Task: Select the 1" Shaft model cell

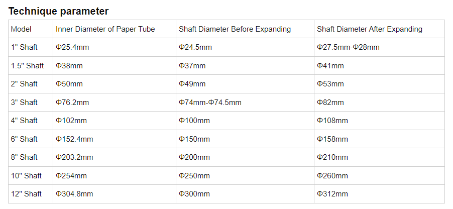Action: pos(24,47)
